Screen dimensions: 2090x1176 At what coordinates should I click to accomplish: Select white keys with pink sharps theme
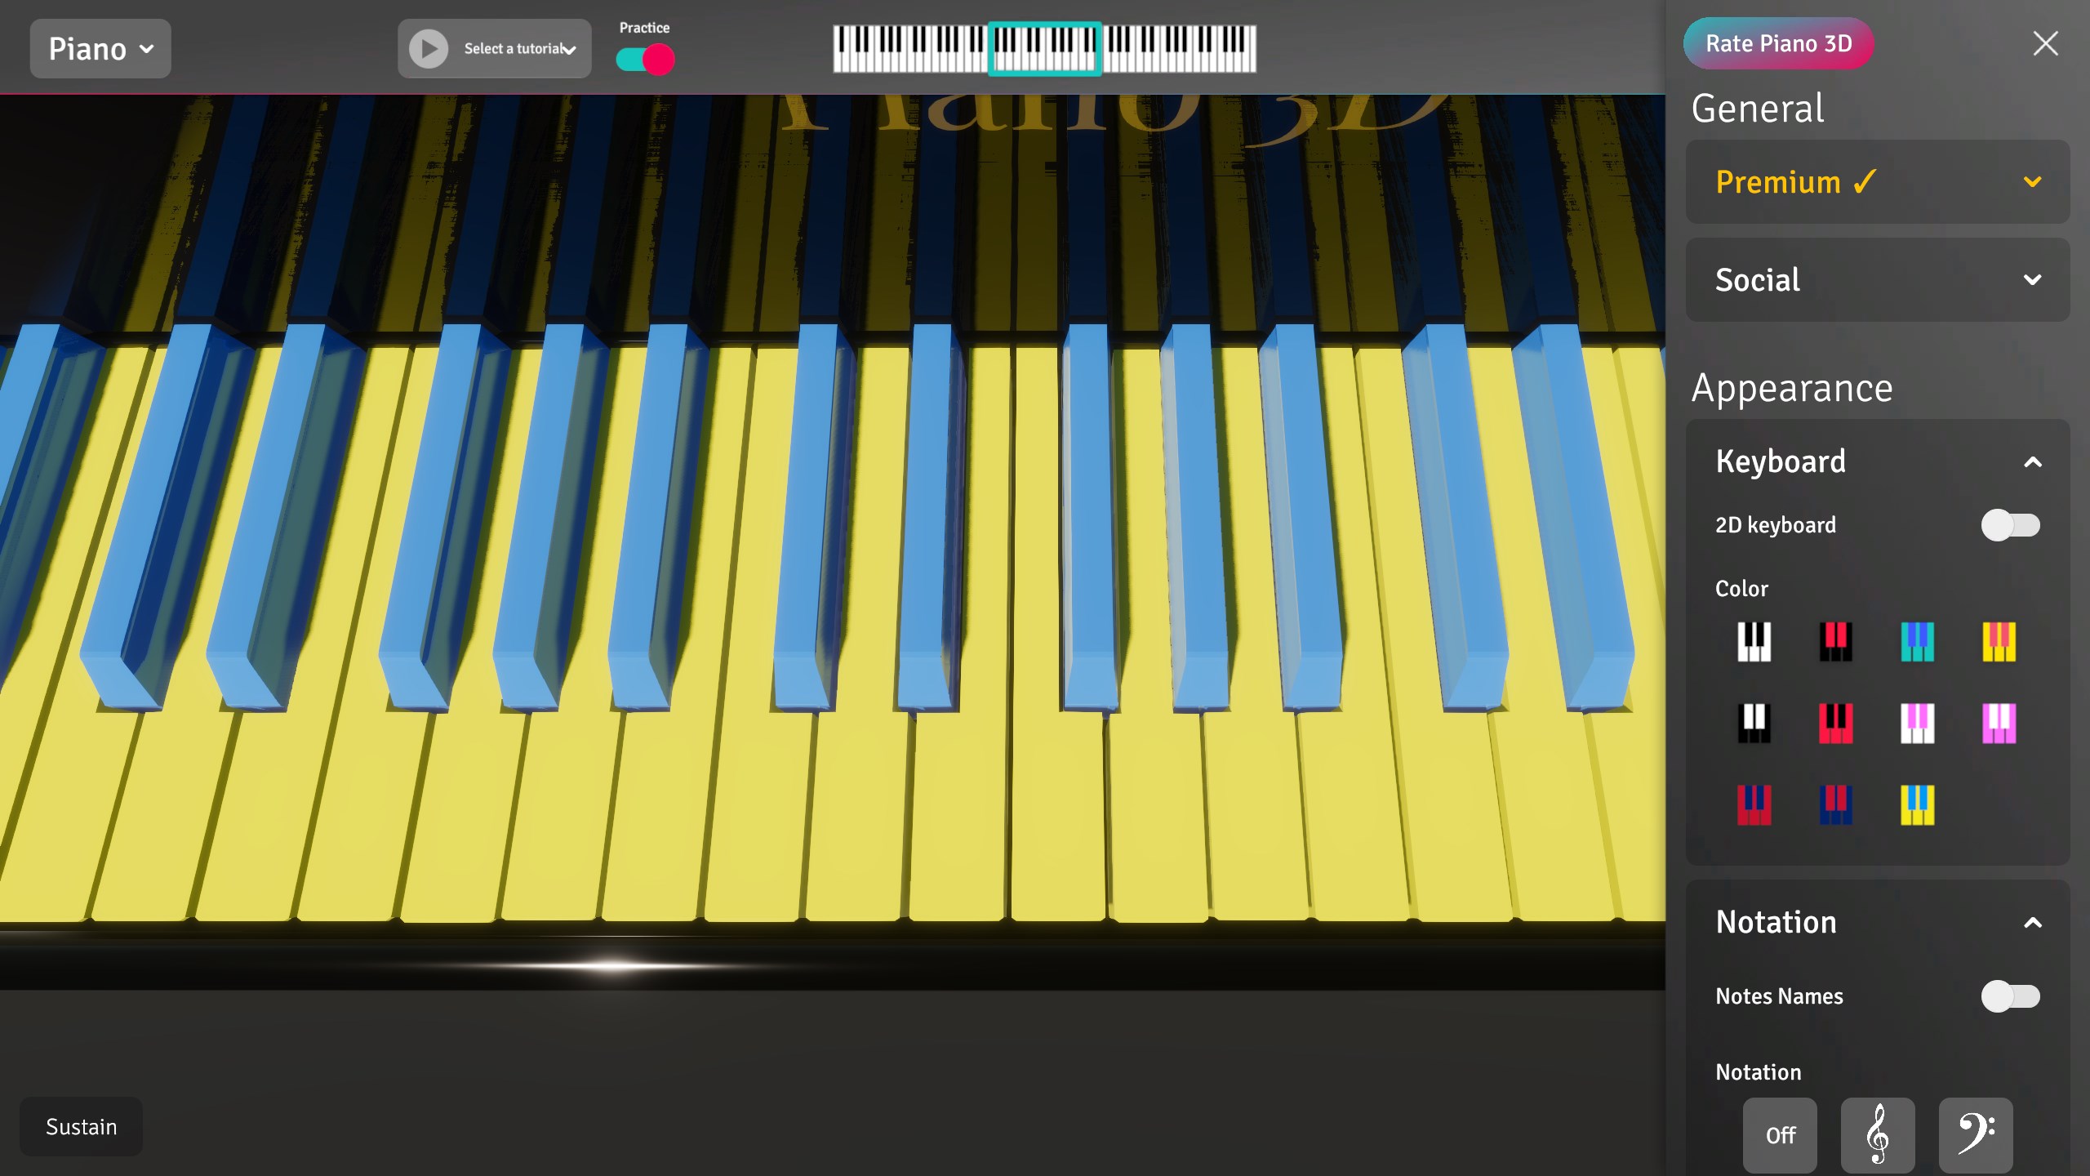pyautogui.click(x=1917, y=724)
